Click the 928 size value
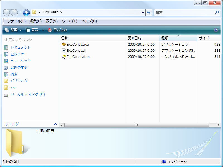The height and width of the screenshot is (167, 223). pos(217,45)
